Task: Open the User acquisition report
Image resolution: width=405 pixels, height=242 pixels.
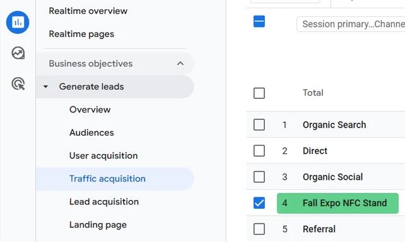Action: pyautogui.click(x=103, y=156)
